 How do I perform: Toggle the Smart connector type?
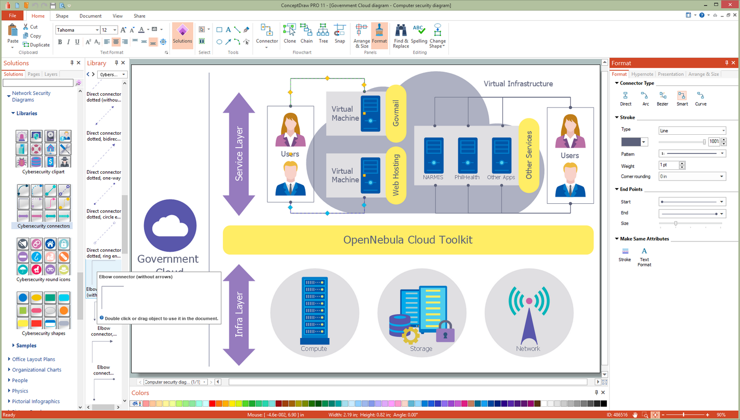682,99
